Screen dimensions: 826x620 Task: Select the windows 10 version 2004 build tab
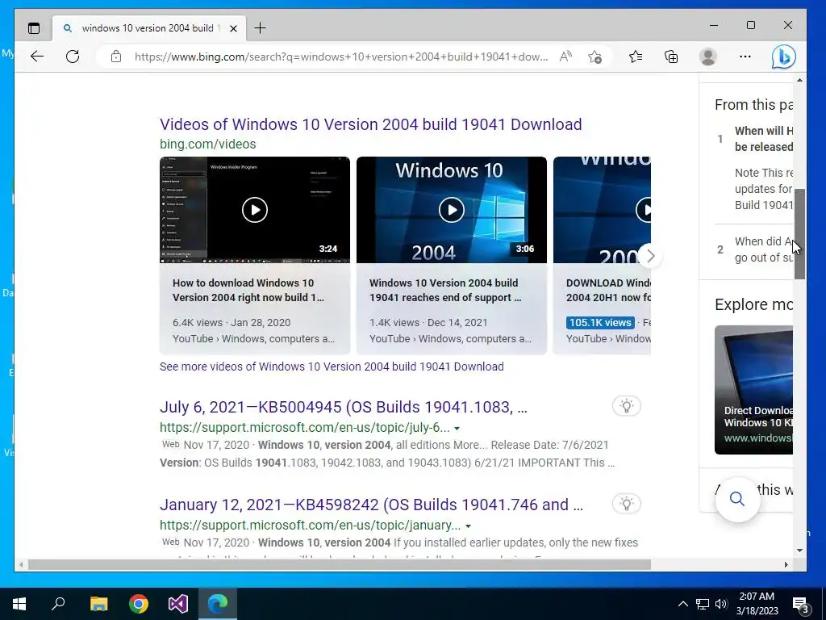[x=148, y=28]
